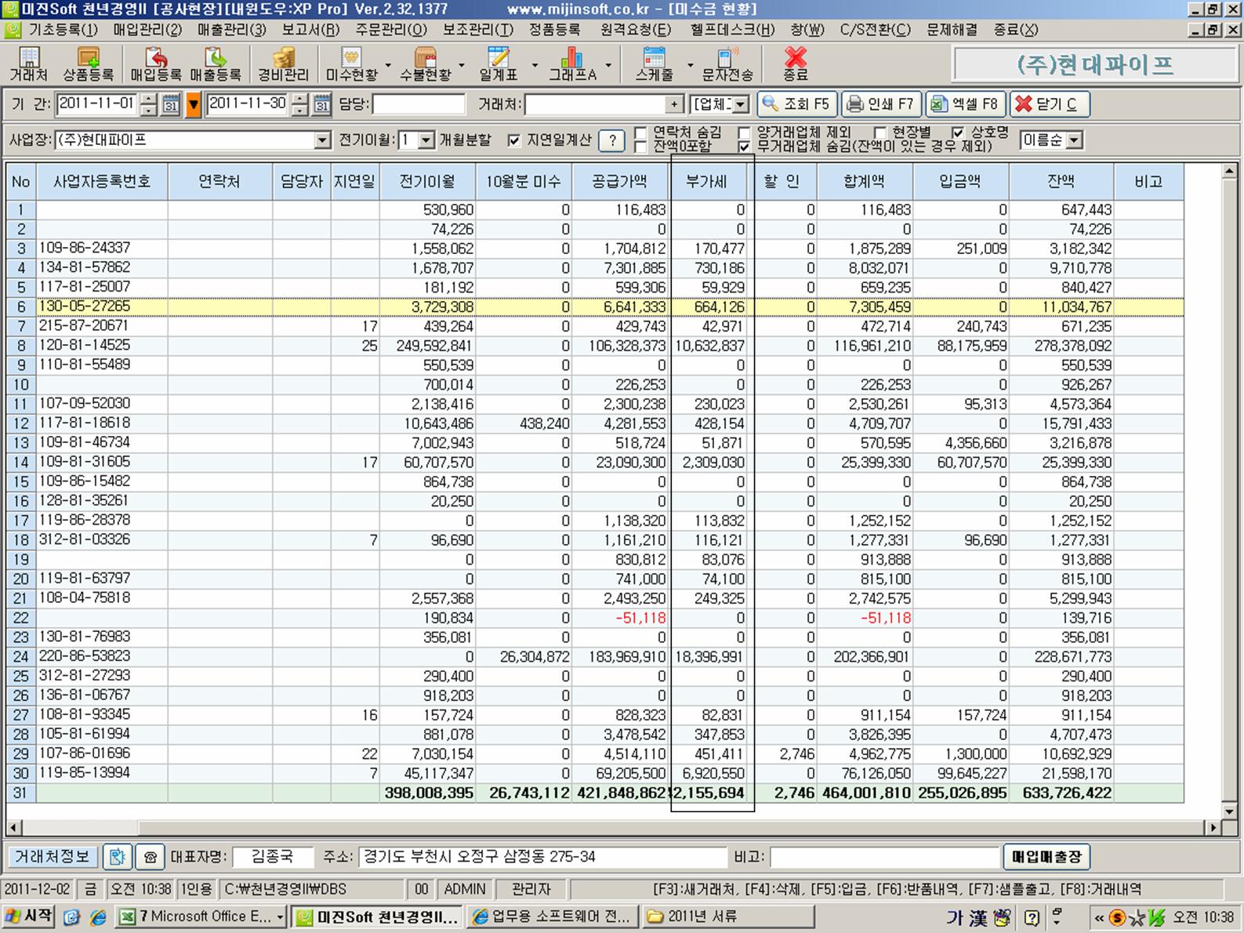Screen dimensions: 1244x933
Task: Open the calendar picker for the start date
Action: coord(170,104)
